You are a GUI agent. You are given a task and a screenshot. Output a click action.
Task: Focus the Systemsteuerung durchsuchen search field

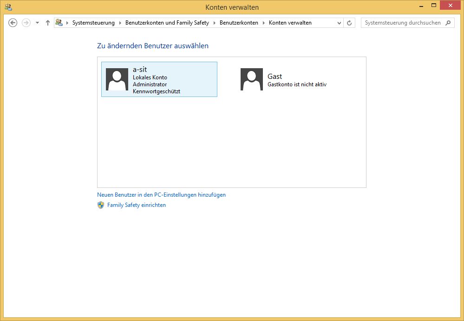click(407, 23)
